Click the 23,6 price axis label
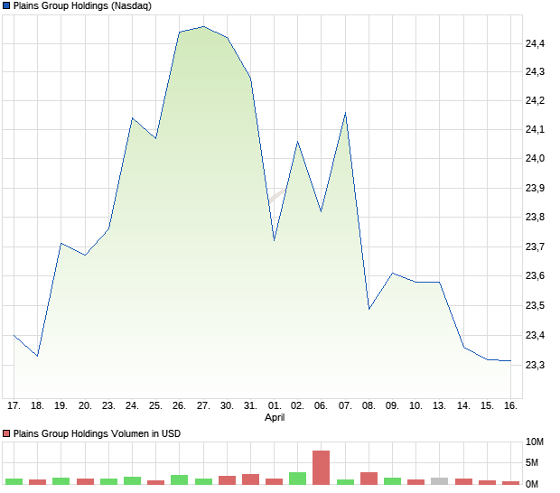Image resolution: width=560 pixels, height=493 pixels. 535,275
